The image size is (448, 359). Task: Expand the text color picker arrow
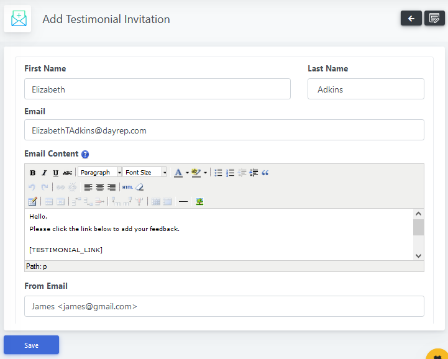pos(187,173)
